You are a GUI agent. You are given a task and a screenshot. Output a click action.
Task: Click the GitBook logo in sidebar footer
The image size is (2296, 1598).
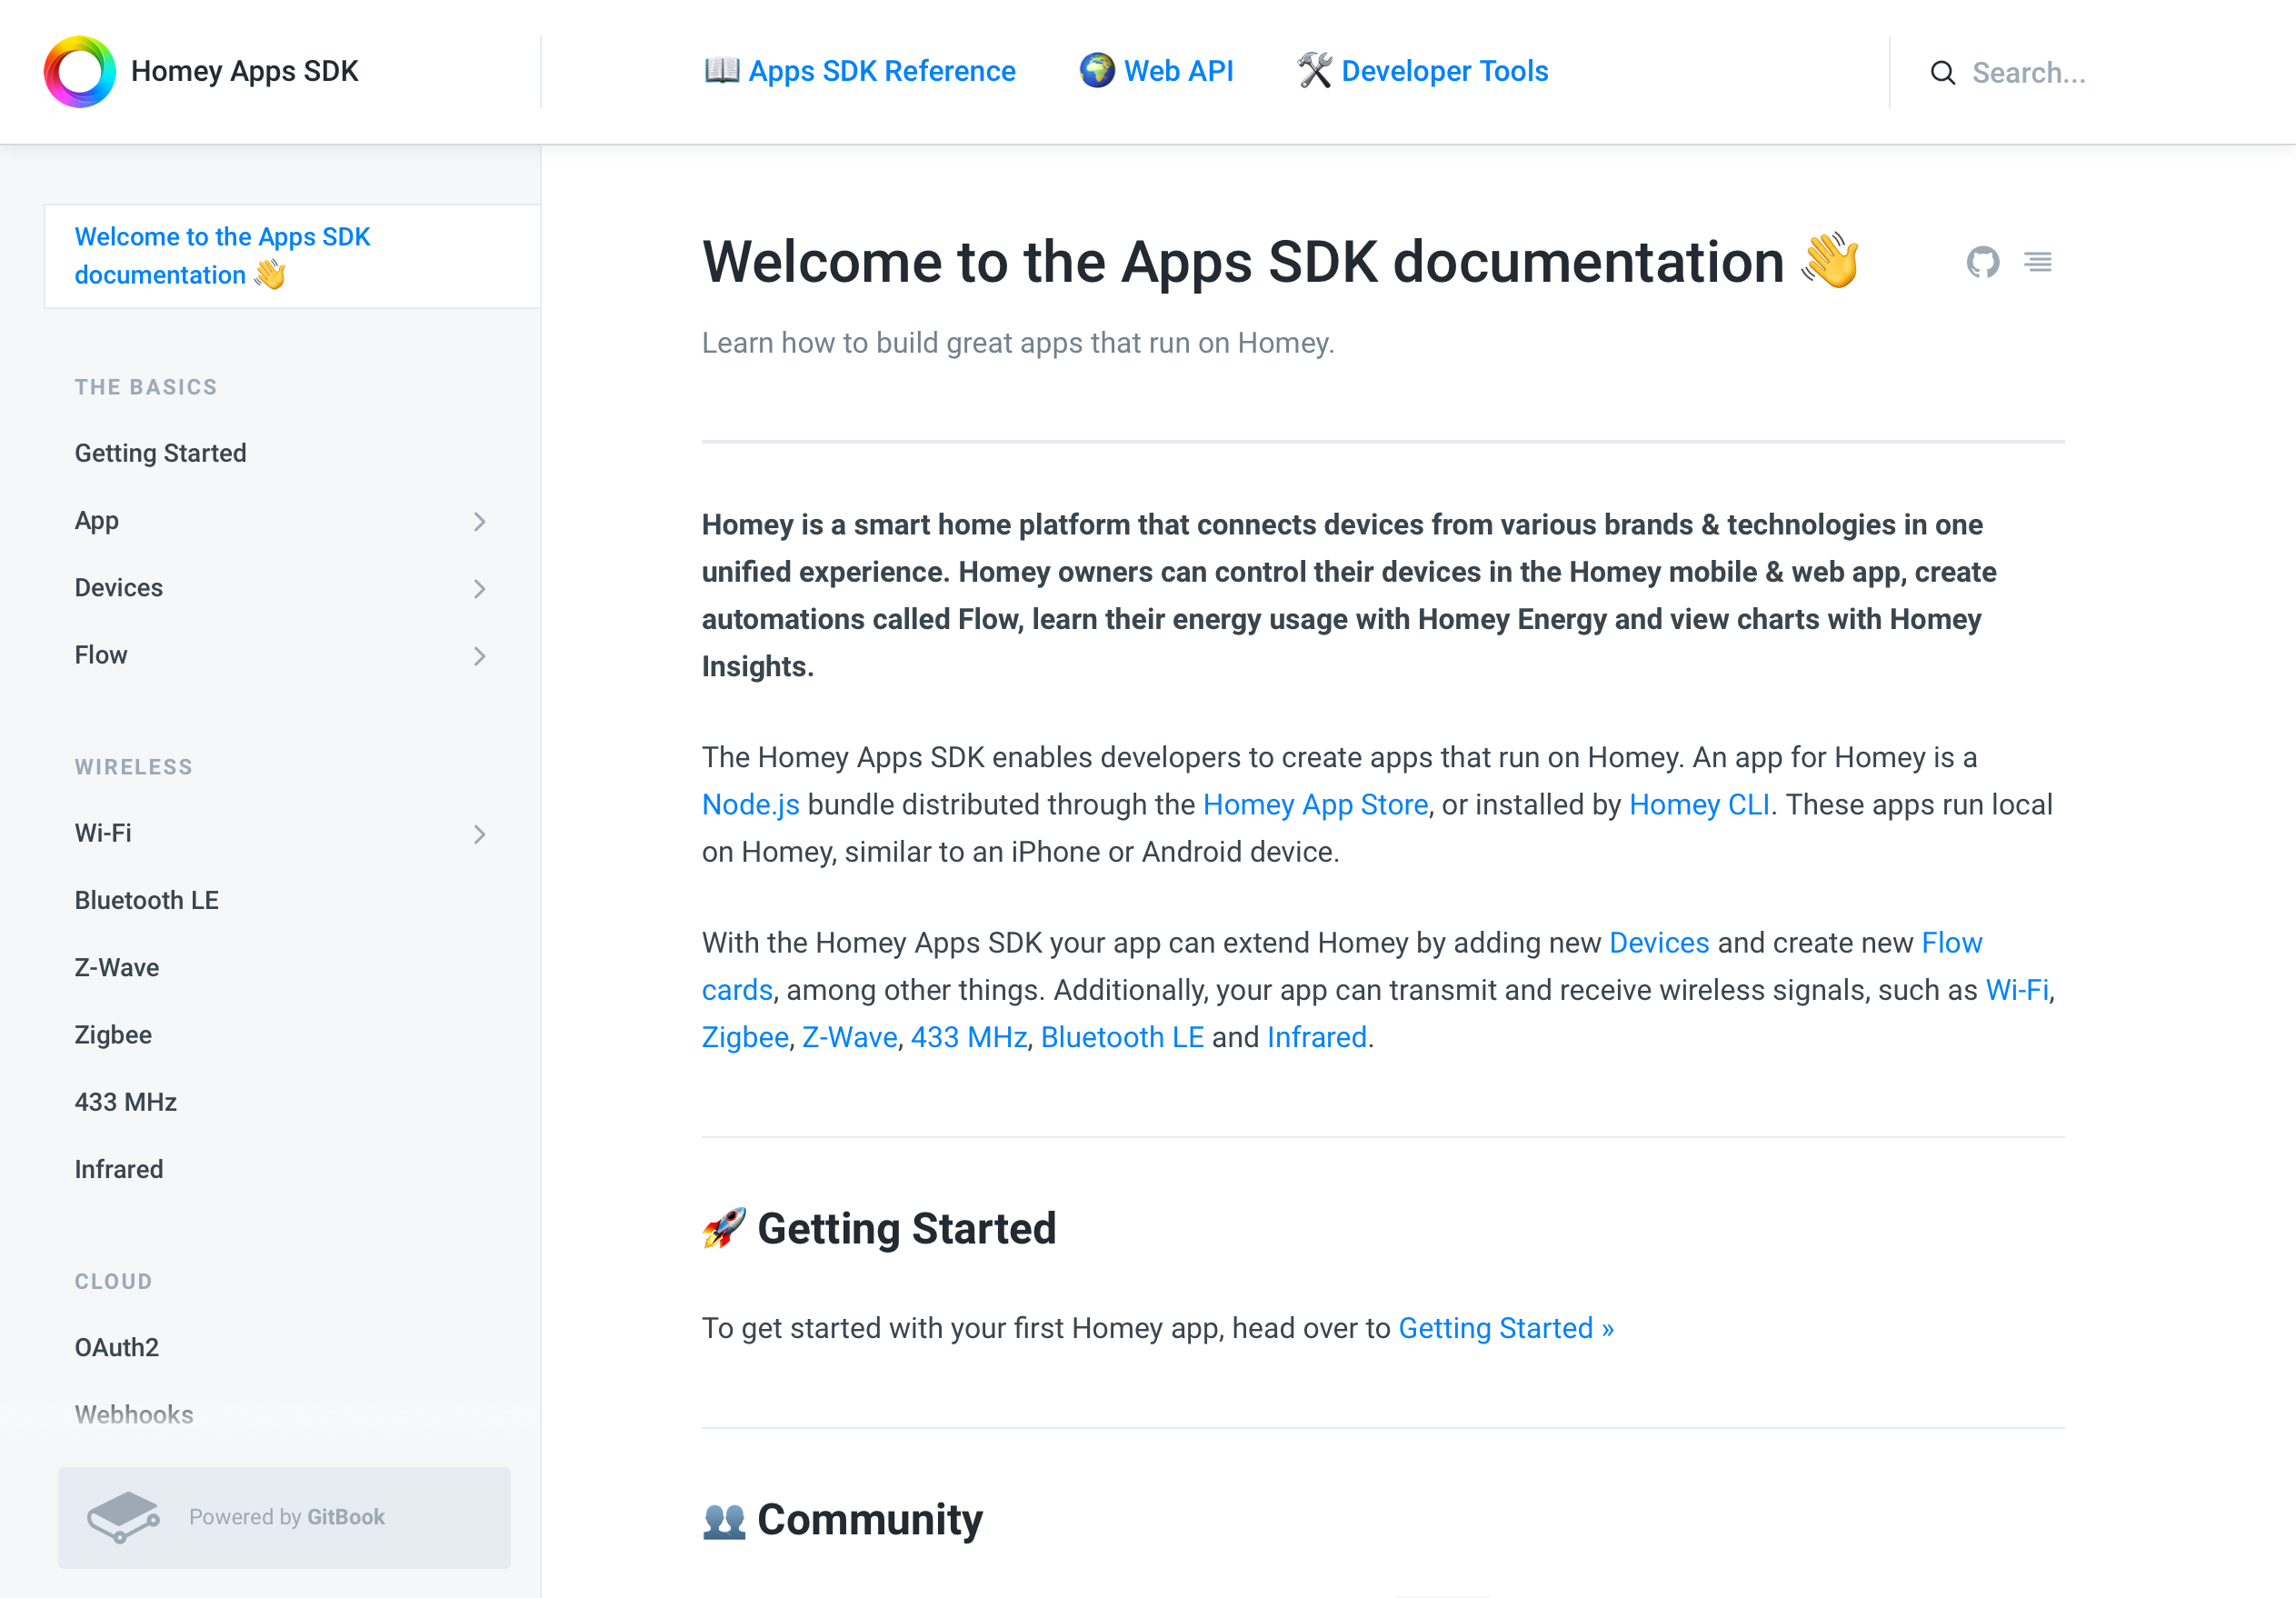click(123, 1517)
